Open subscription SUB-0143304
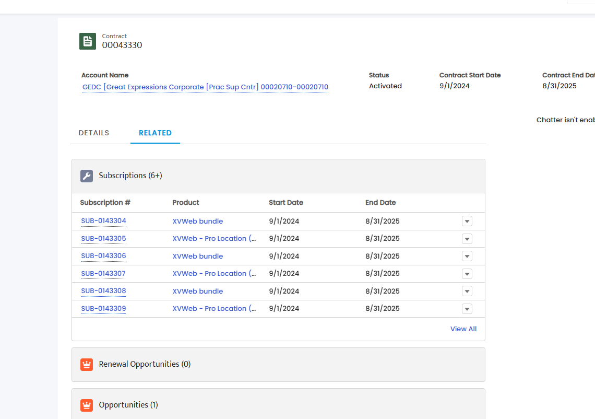This screenshot has width=595, height=419. 103,220
